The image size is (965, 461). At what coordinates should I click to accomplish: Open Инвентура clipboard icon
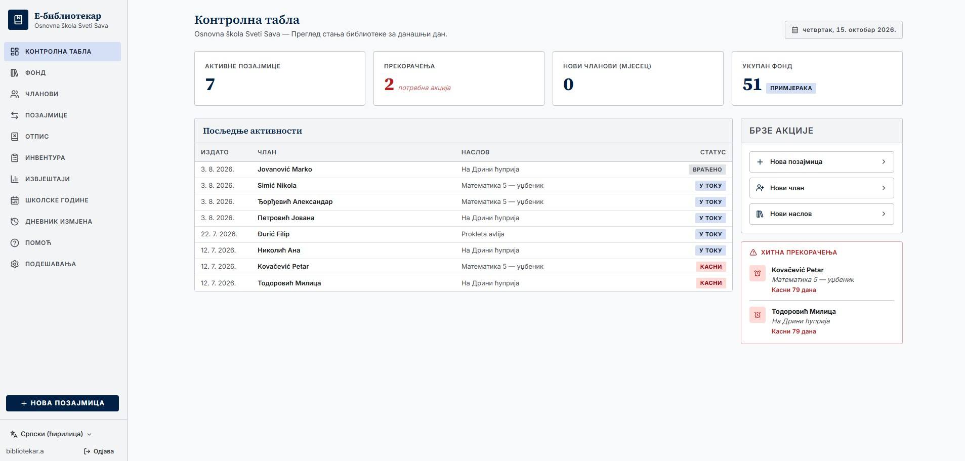point(15,158)
